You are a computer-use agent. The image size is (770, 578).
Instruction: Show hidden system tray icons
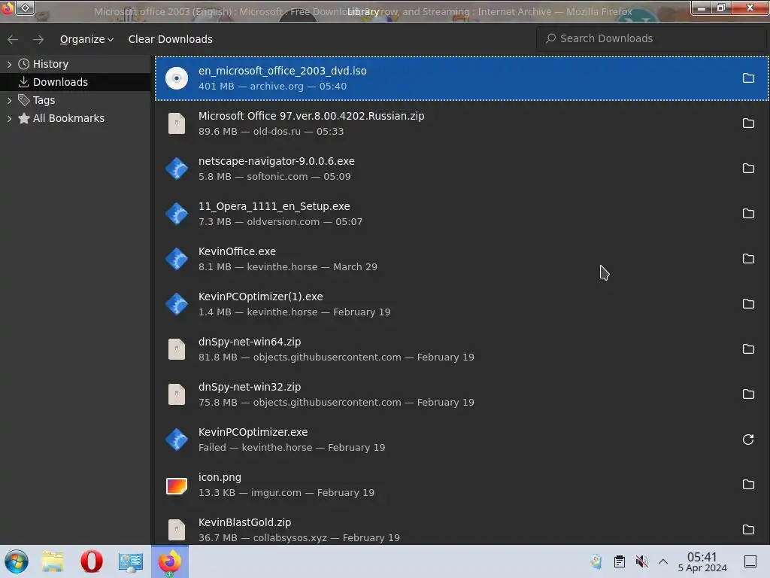663,561
